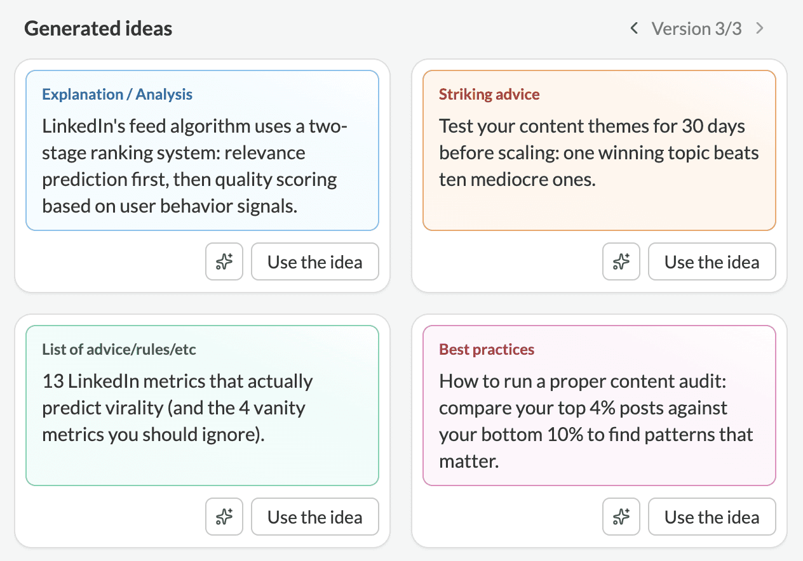Click sparkle icon under Best practices card

pyautogui.click(x=621, y=517)
